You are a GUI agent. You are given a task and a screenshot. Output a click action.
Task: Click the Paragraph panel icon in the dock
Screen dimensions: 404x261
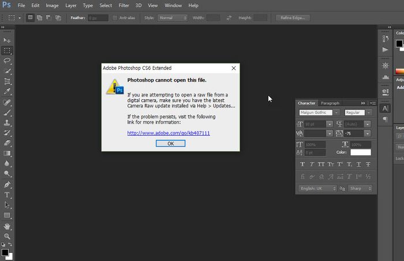coord(386,120)
